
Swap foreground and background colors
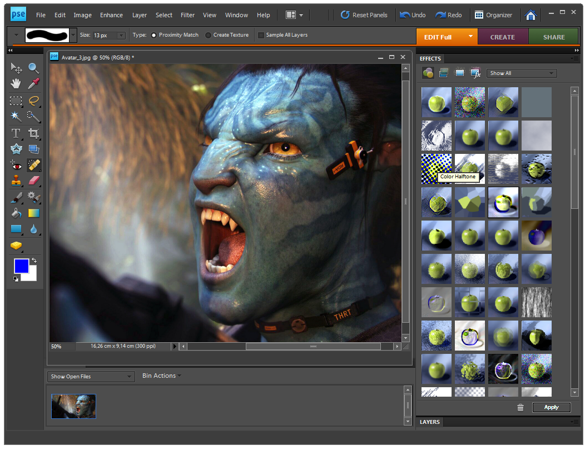(34, 260)
